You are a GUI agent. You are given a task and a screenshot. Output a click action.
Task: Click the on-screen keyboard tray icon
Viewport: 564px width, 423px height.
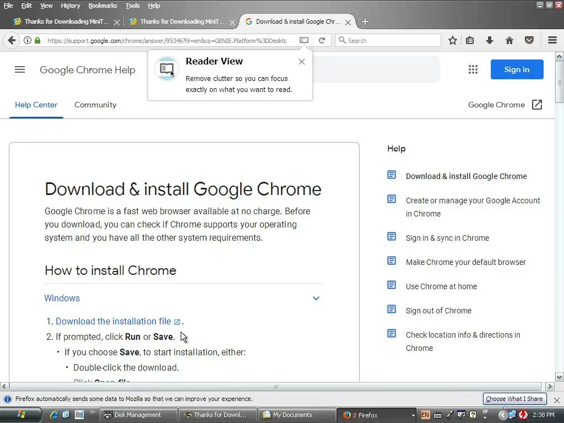(438, 415)
